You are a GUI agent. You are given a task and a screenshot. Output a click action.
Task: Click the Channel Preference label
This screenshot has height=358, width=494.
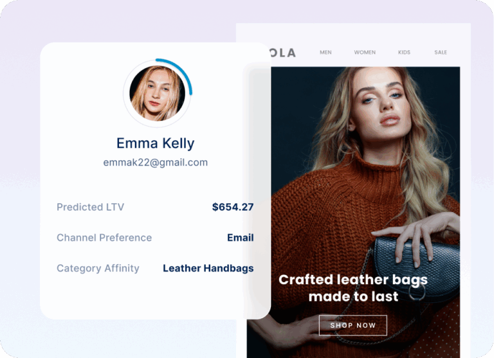coord(104,237)
